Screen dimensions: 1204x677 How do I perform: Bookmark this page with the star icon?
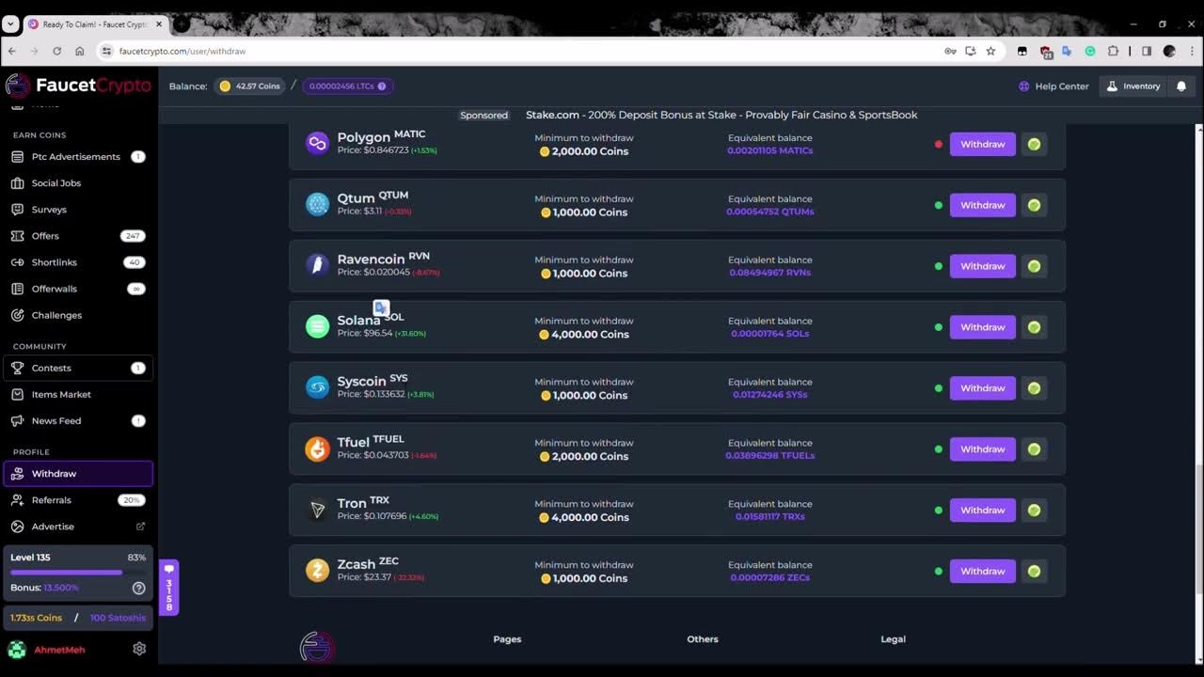coord(990,51)
